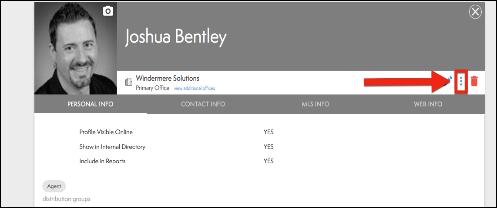This screenshot has width=497, height=208.
Task: Click the Primary Office label
Action: 153,88
